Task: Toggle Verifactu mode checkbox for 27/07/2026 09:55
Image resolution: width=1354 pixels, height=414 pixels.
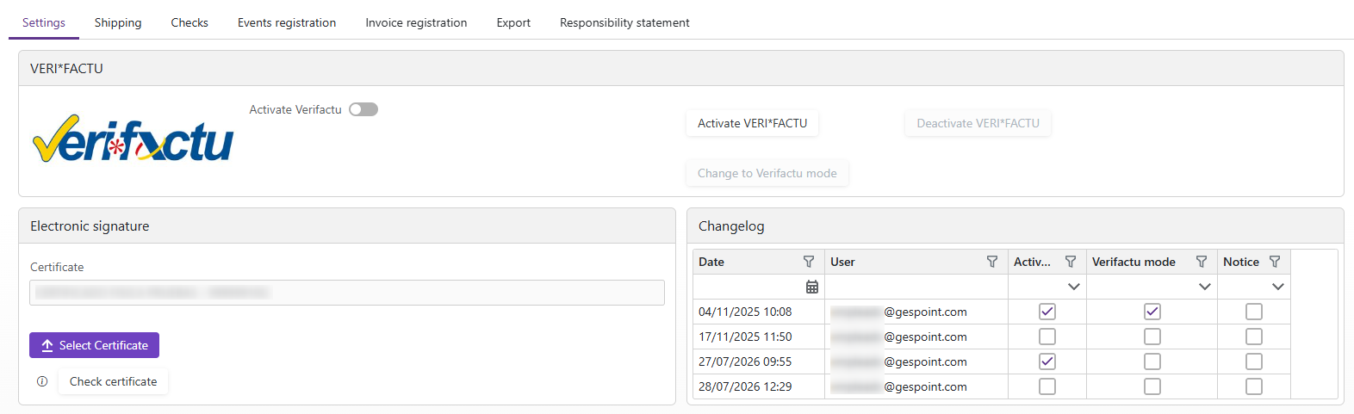Action: (x=1152, y=361)
